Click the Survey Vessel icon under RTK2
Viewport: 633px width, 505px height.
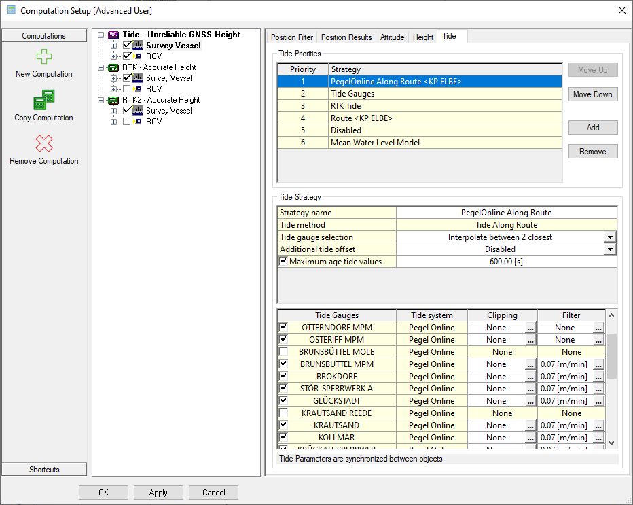pyautogui.click(x=138, y=111)
